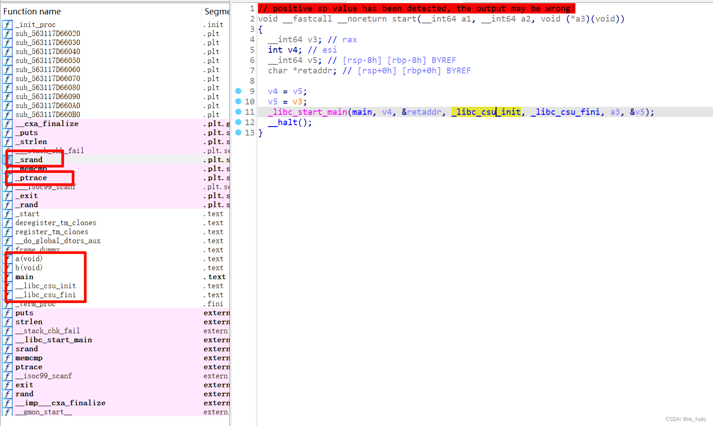Click function icon beside deregister_tm_clones
This screenshot has height=426, width=713.
tap(7, 223)
